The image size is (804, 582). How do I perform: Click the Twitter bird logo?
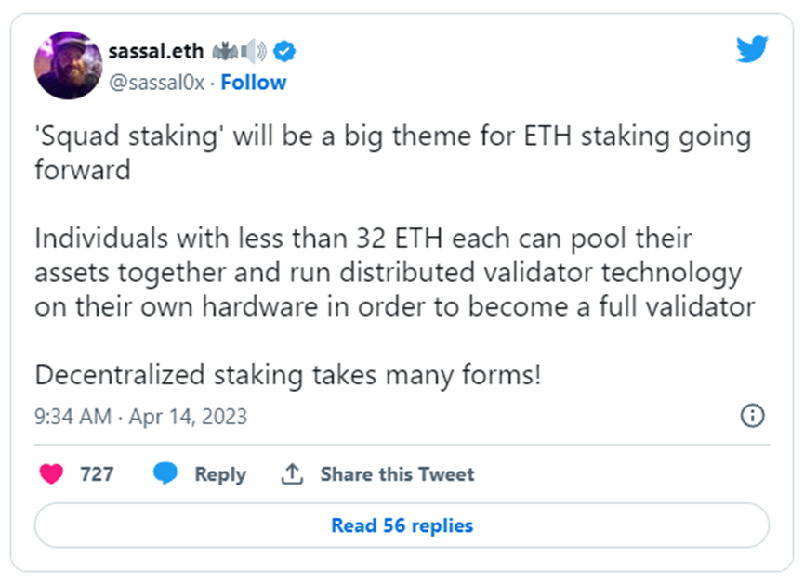pos(752,48)
